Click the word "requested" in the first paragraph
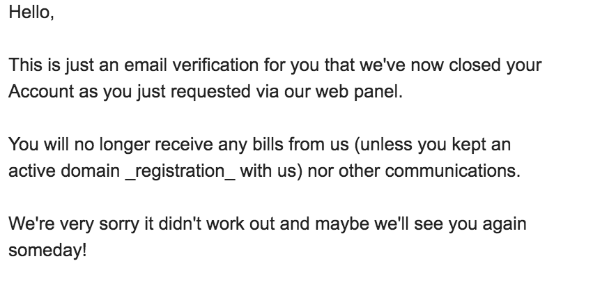 pos(210,93)
